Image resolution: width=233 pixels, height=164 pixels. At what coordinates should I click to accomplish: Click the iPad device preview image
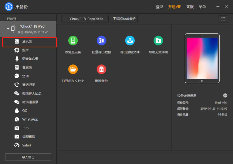tap(202, 58)
